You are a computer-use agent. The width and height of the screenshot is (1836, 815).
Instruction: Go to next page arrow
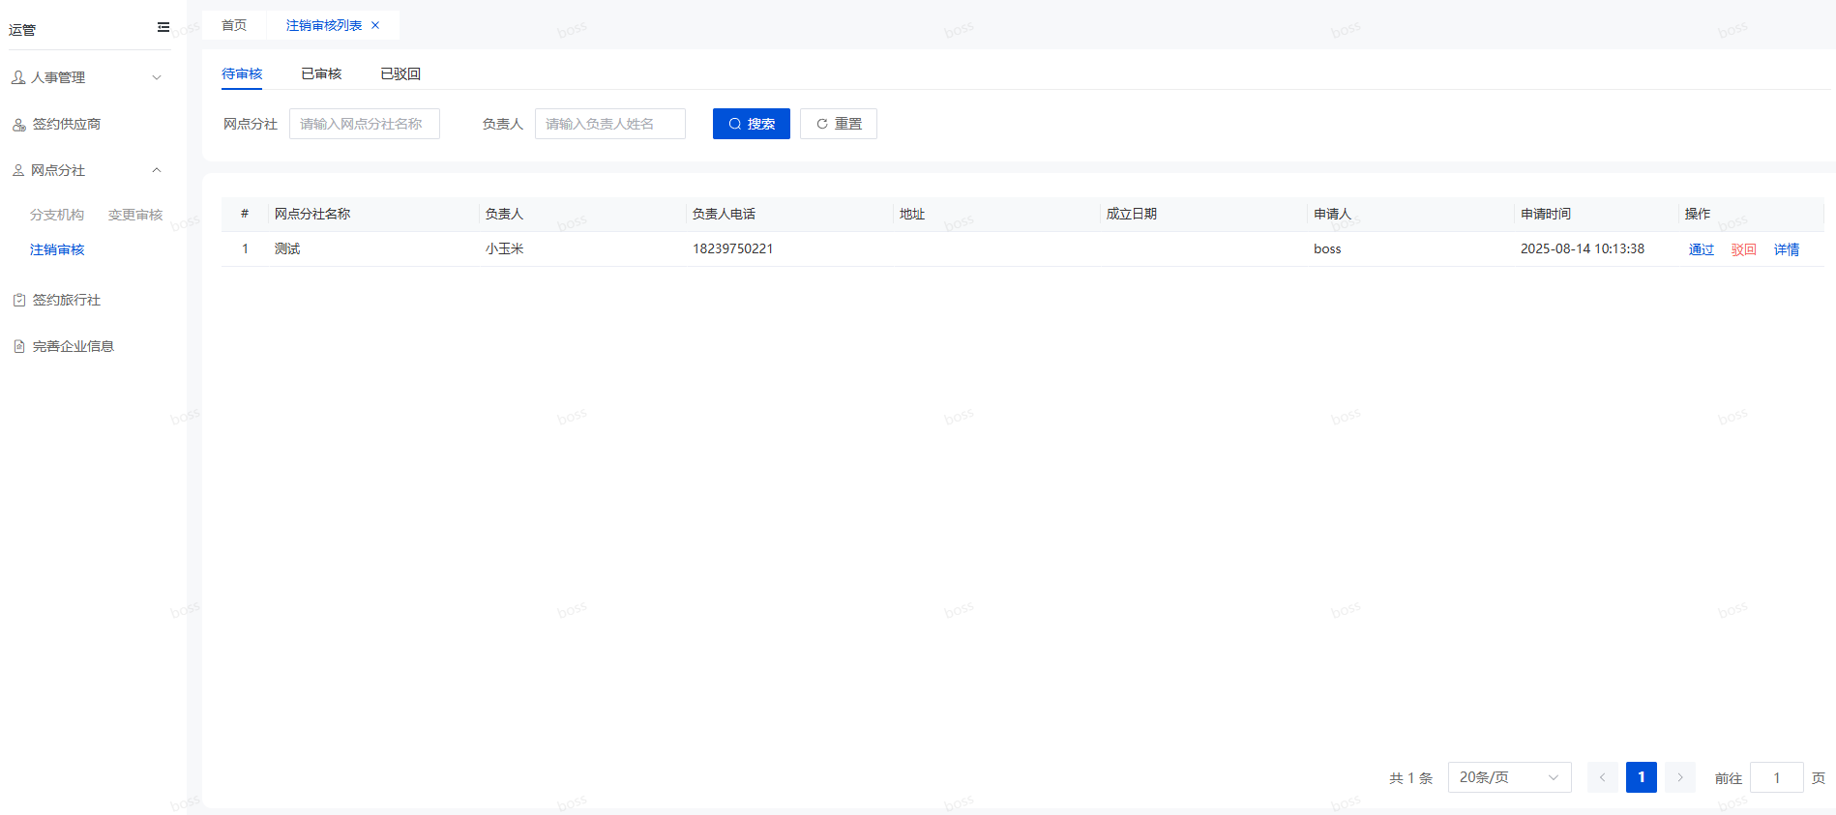pos(1680,777)
